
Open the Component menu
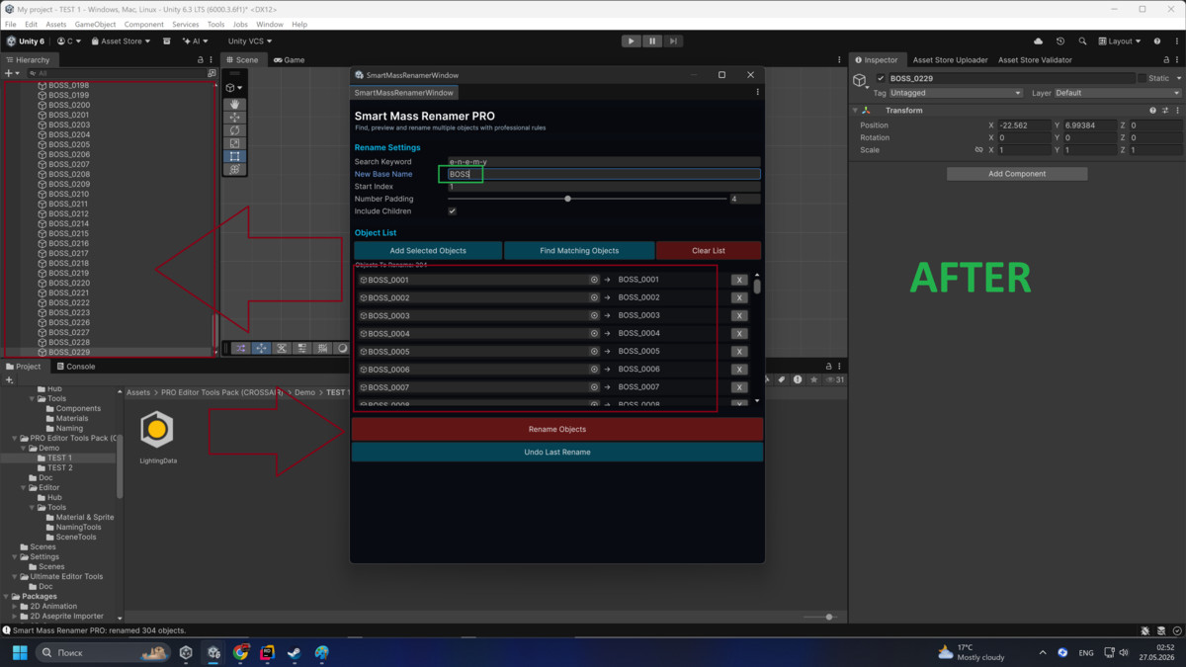pyautogui.click(x=144, y=24)
